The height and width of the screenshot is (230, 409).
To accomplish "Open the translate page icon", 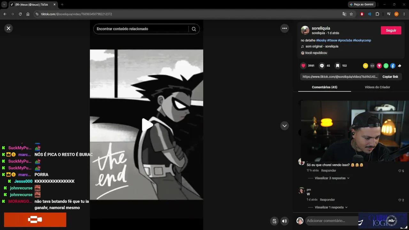I will coord(344,14).
